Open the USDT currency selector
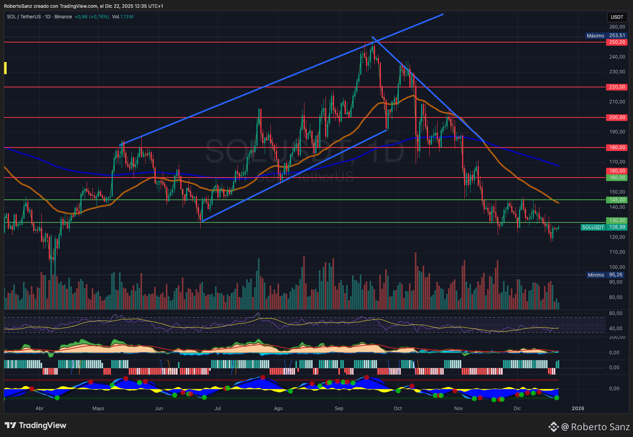 [x=617, y=17]
